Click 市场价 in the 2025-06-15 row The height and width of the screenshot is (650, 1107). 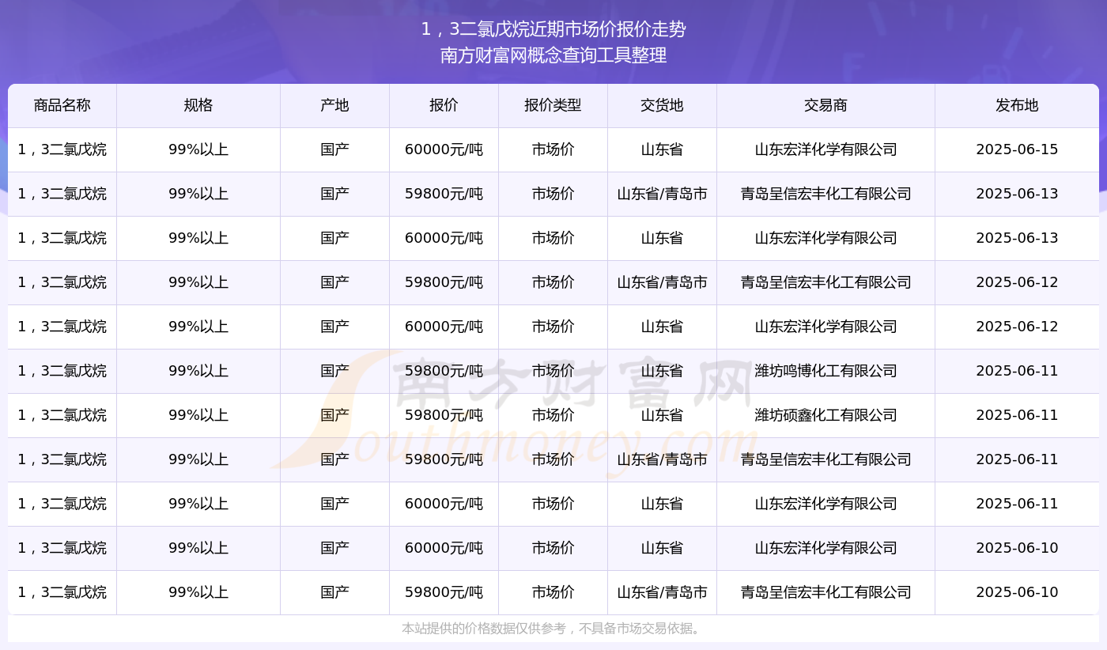click(553, 149)
